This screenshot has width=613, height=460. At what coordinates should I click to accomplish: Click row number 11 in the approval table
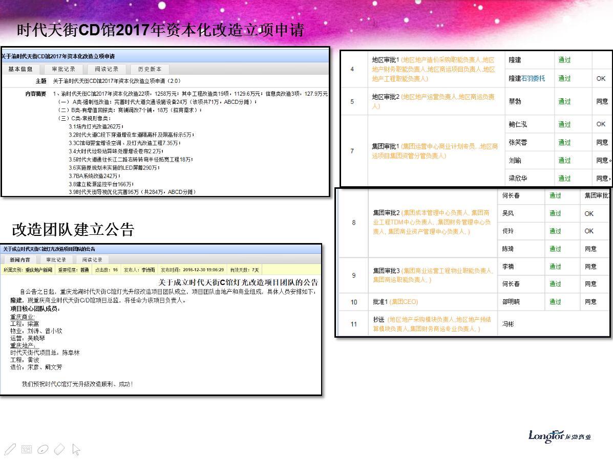click(x=354, y=324)
